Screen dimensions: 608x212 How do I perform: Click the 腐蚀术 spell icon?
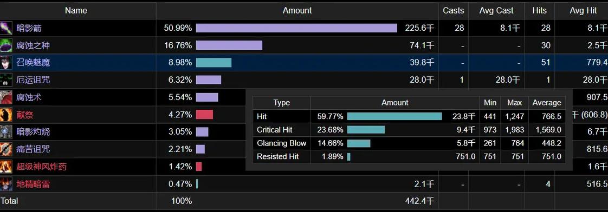(6, 97)
